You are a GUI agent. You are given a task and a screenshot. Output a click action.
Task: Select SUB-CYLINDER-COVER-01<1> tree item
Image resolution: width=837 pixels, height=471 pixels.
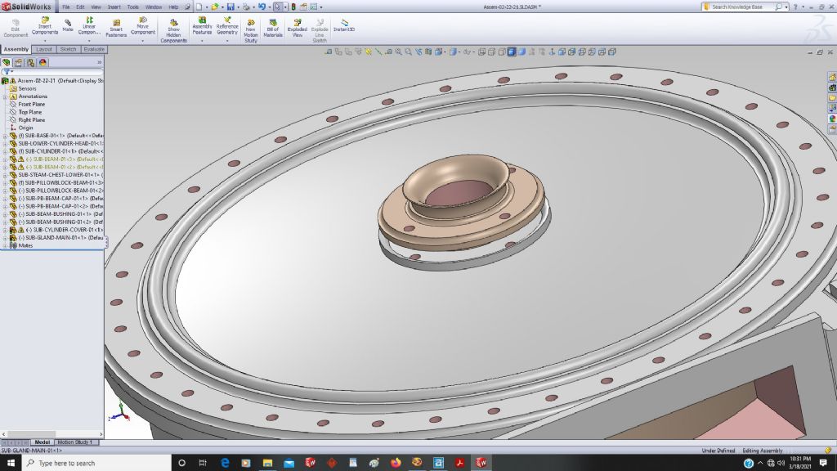point(64,230)
